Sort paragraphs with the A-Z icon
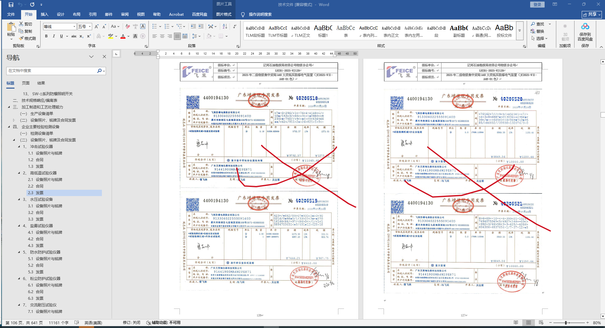The width and height of the screenshot is (605, 328). (x=211, y=27)
